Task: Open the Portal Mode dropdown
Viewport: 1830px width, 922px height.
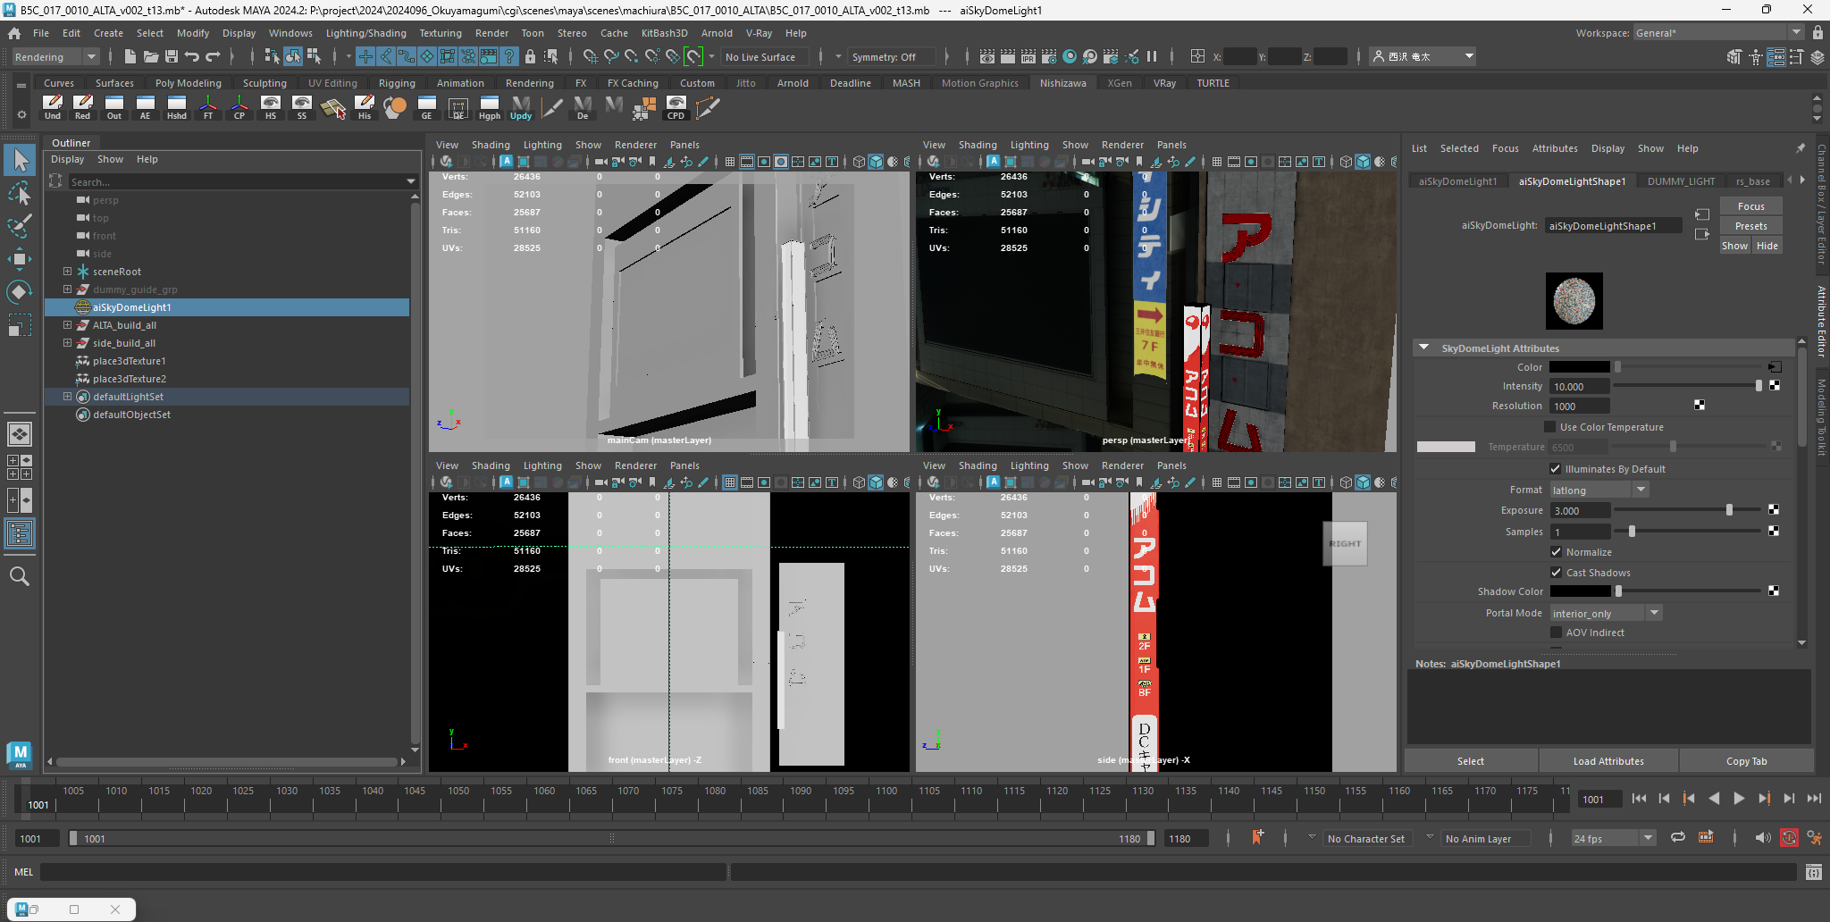Action: point(1606,614)
